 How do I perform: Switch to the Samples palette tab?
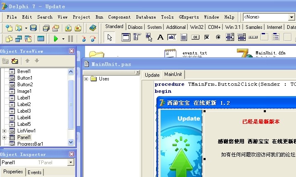coord(254,27)
